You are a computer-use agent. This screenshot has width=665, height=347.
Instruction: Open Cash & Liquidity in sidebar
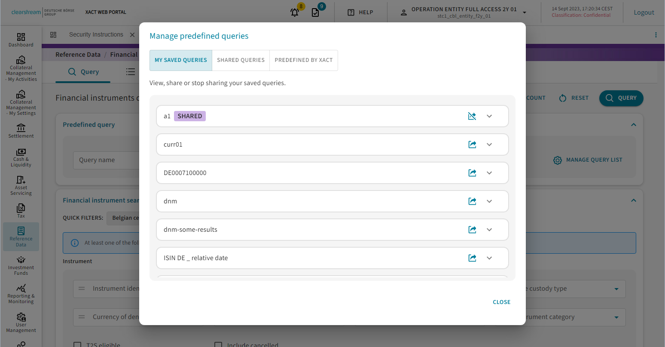click(x=21, y=158)
